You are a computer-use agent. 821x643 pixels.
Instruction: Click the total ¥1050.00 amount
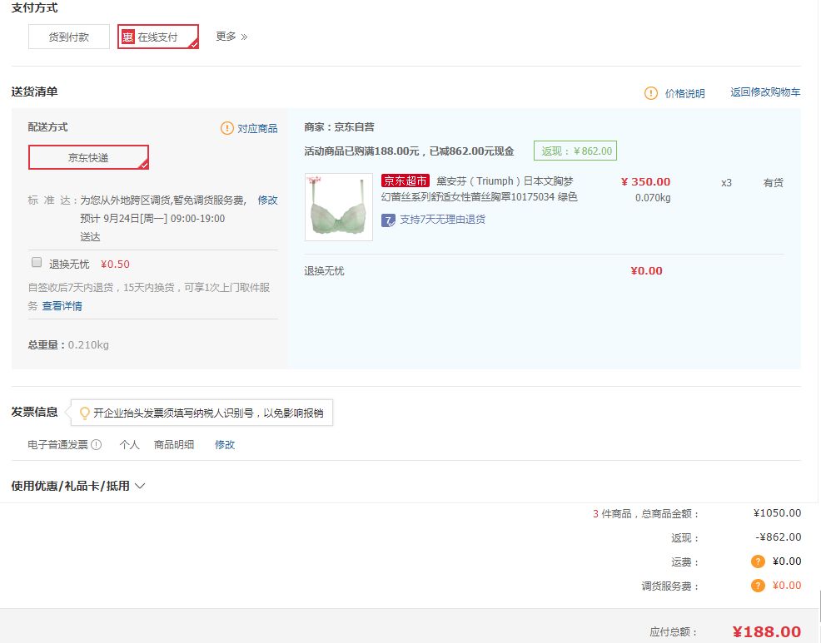point(777,512)
